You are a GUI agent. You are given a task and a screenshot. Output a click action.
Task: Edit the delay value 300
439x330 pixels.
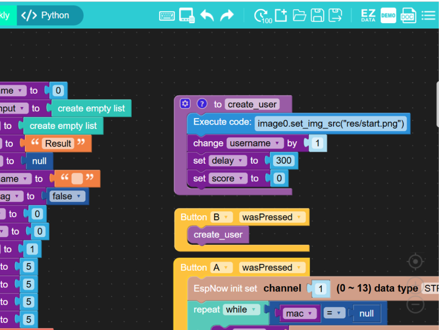coord(284,161)
